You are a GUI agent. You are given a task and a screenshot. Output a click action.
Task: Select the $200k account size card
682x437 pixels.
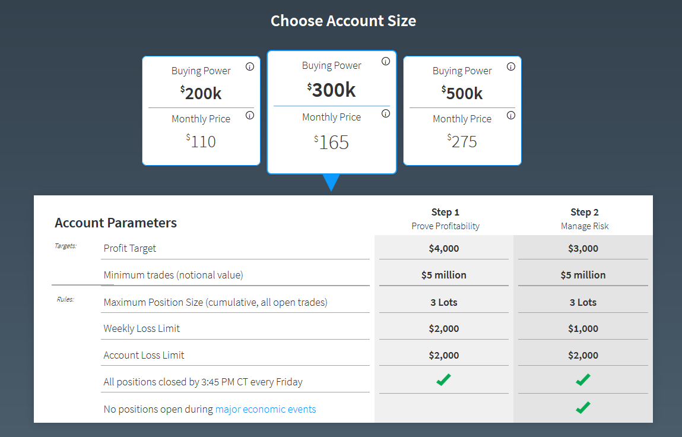201,110
